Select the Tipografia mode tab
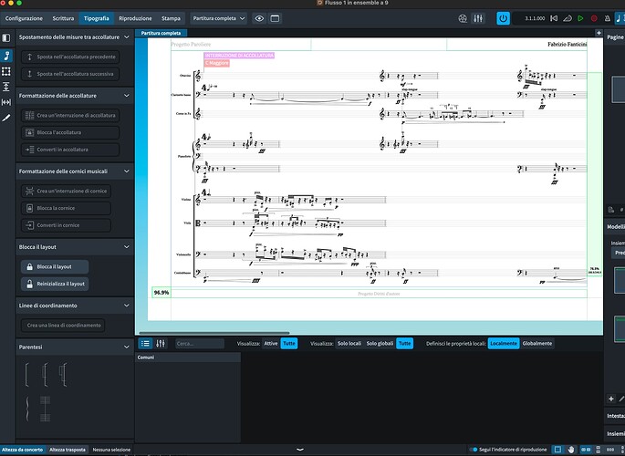The width and height of the screenshot is (625, 456). coord(97,18)
